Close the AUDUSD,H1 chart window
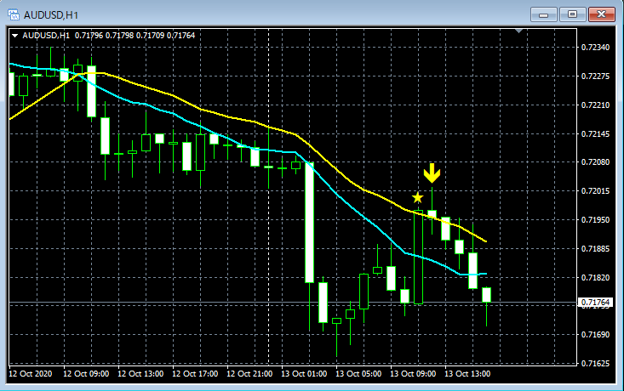 tap(602, 14)
